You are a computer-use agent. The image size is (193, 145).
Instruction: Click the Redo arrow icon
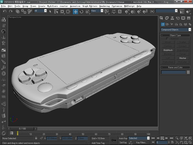point(11,12)
